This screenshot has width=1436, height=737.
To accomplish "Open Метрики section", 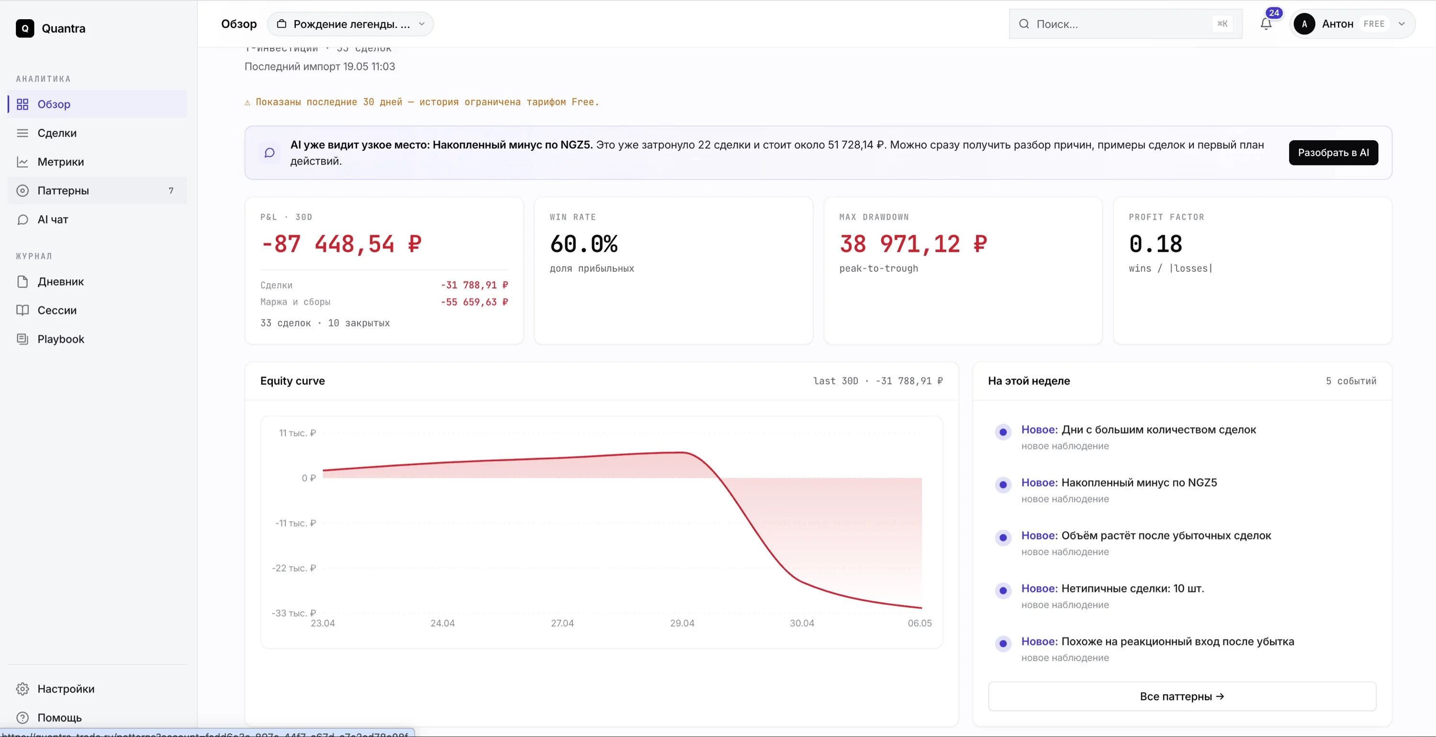I will [x=97, y=162].
